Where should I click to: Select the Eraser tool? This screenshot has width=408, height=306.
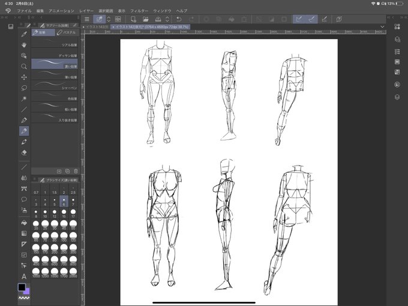(24, 152)
